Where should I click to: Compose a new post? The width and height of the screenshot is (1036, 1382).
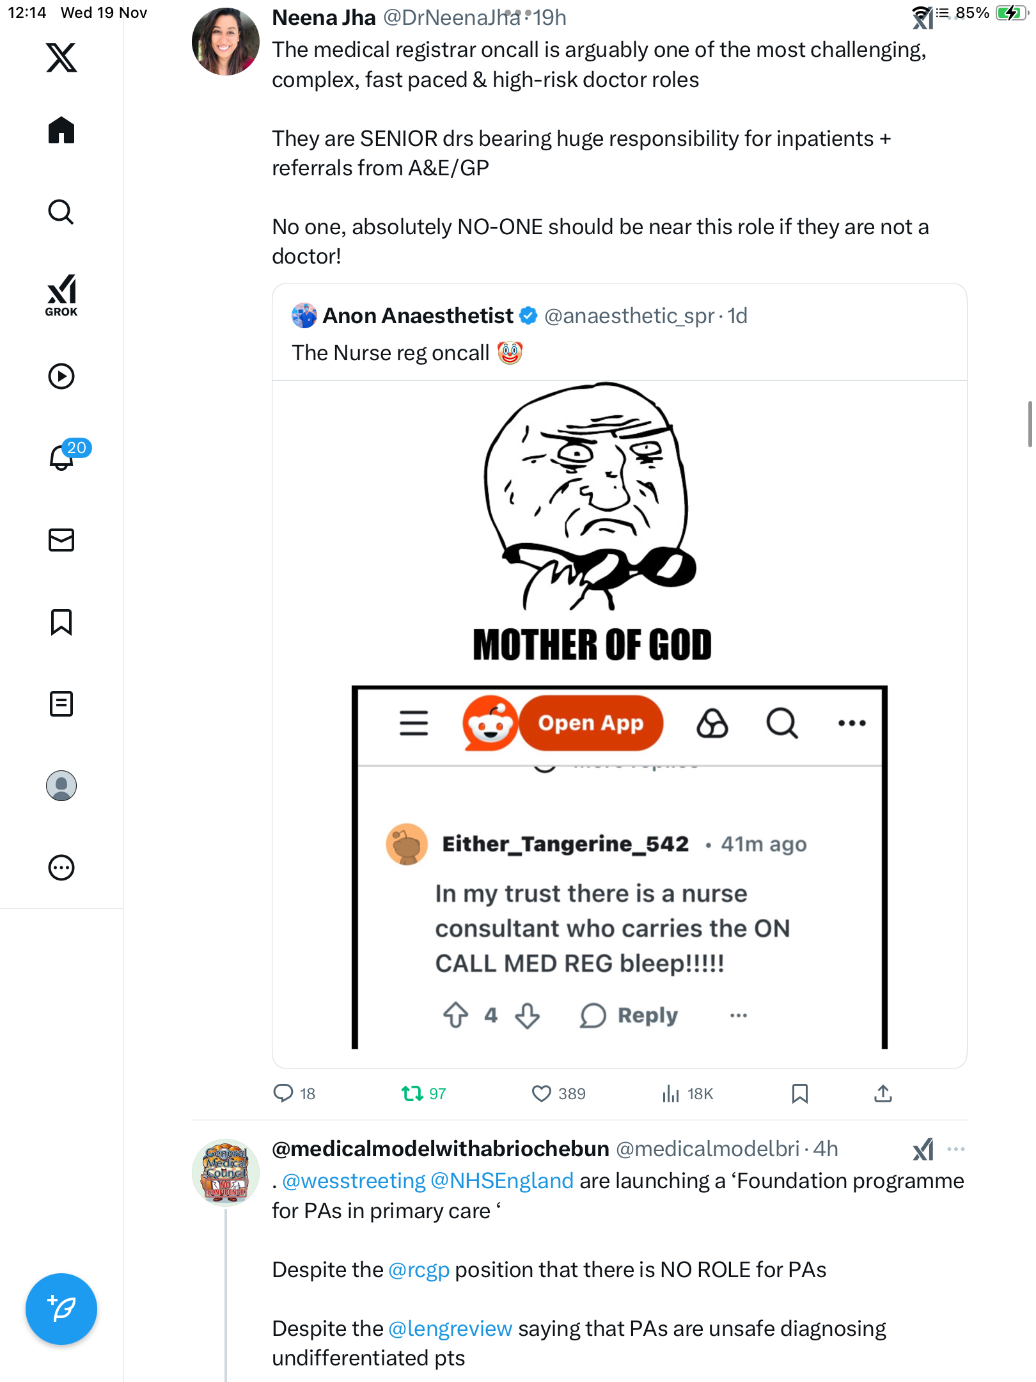pyautogui.click(x=61, y=1309)
